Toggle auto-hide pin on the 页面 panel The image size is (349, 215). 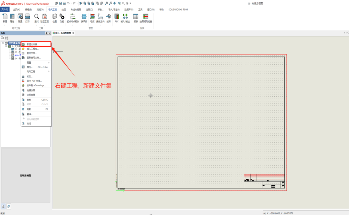point(47,33)
